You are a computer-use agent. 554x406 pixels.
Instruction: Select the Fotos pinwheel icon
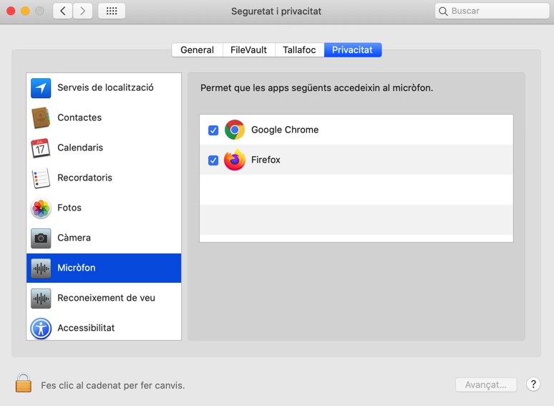[41, 208]
